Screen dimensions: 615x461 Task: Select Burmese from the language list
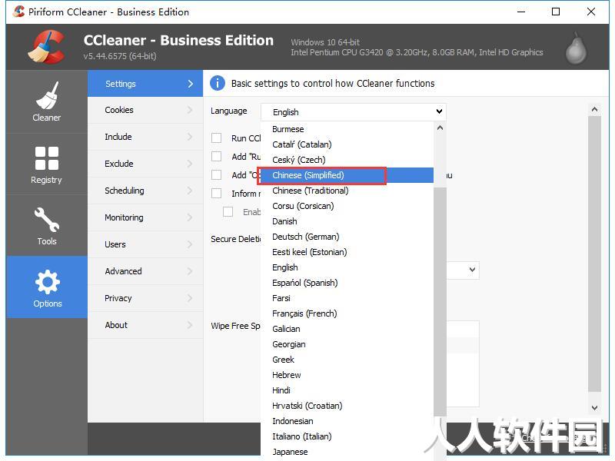347,129
